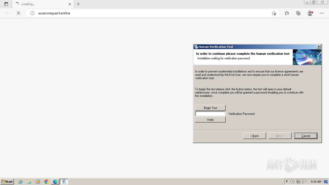Open File Explorer from taskbar
The image size is (329, 185).
tap(29, 182)
